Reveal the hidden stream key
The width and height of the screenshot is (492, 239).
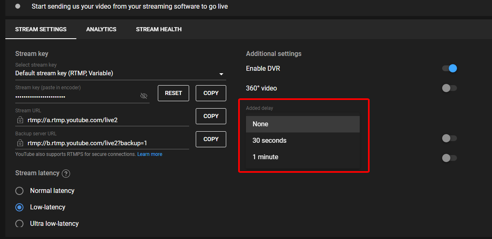[144, 95]
